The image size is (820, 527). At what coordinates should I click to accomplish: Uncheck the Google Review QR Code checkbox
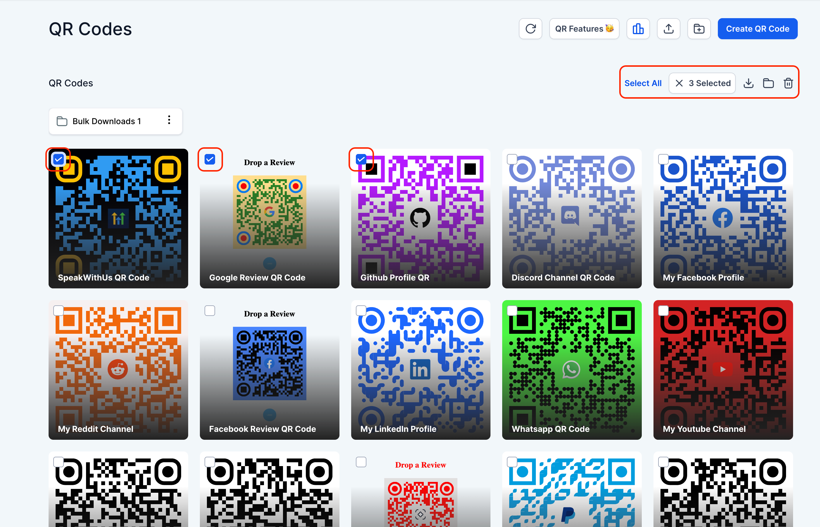(x=210, y=159)
